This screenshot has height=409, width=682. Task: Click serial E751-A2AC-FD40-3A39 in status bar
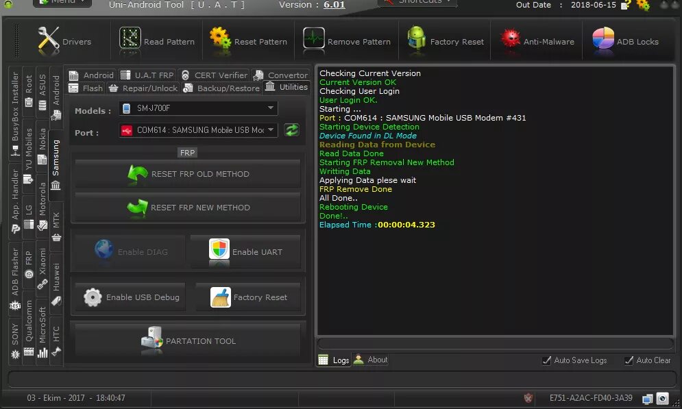pos(591,398)
